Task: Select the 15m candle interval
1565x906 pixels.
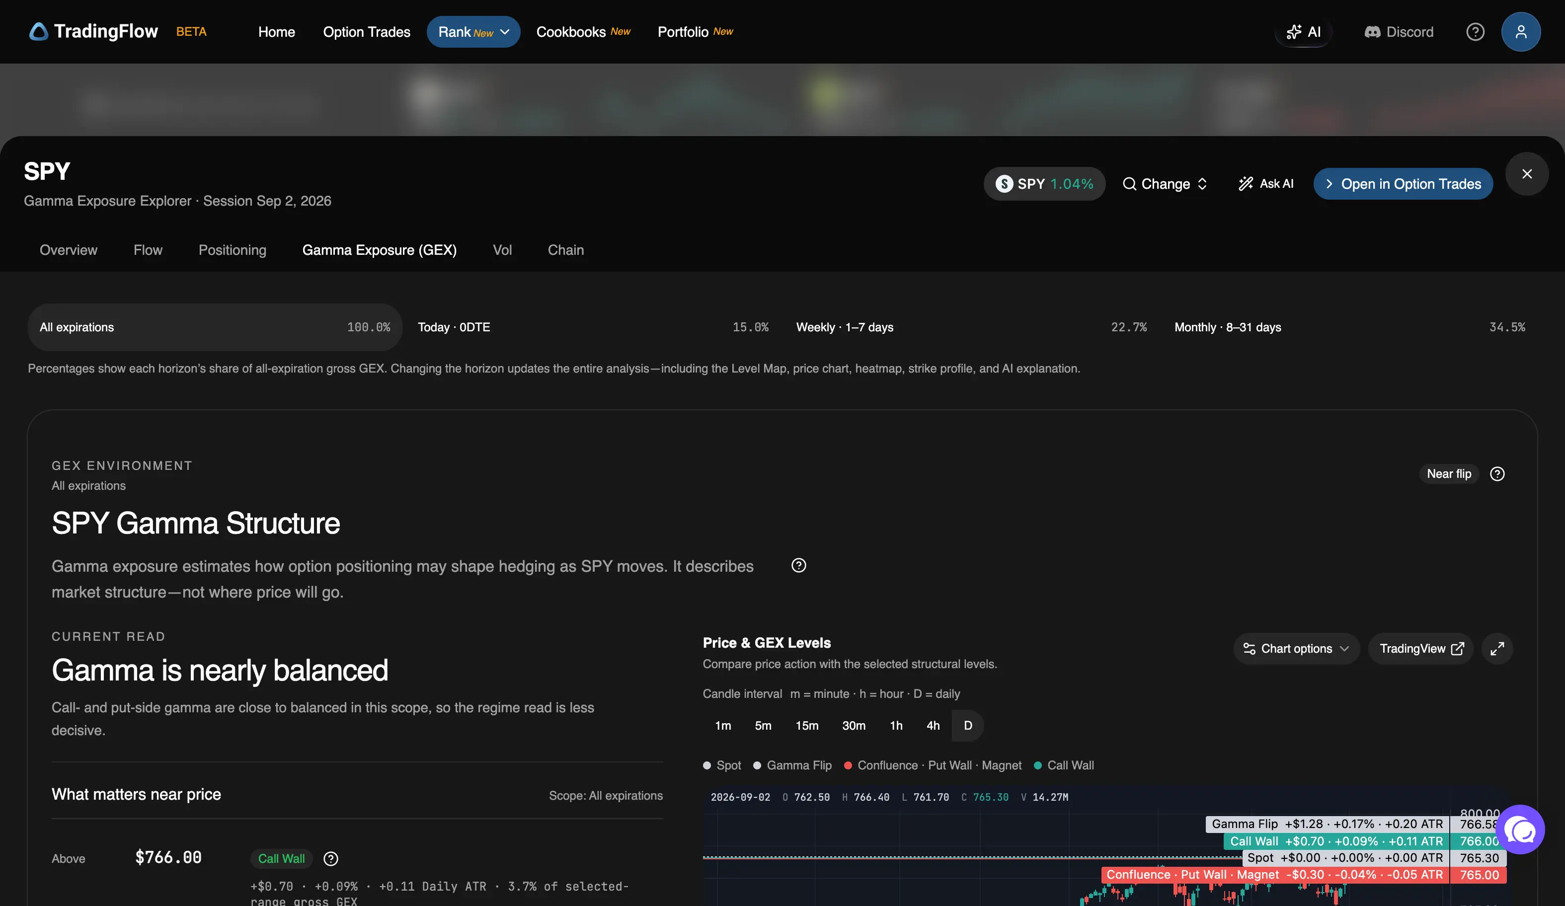Action: [x=807, y=725]
